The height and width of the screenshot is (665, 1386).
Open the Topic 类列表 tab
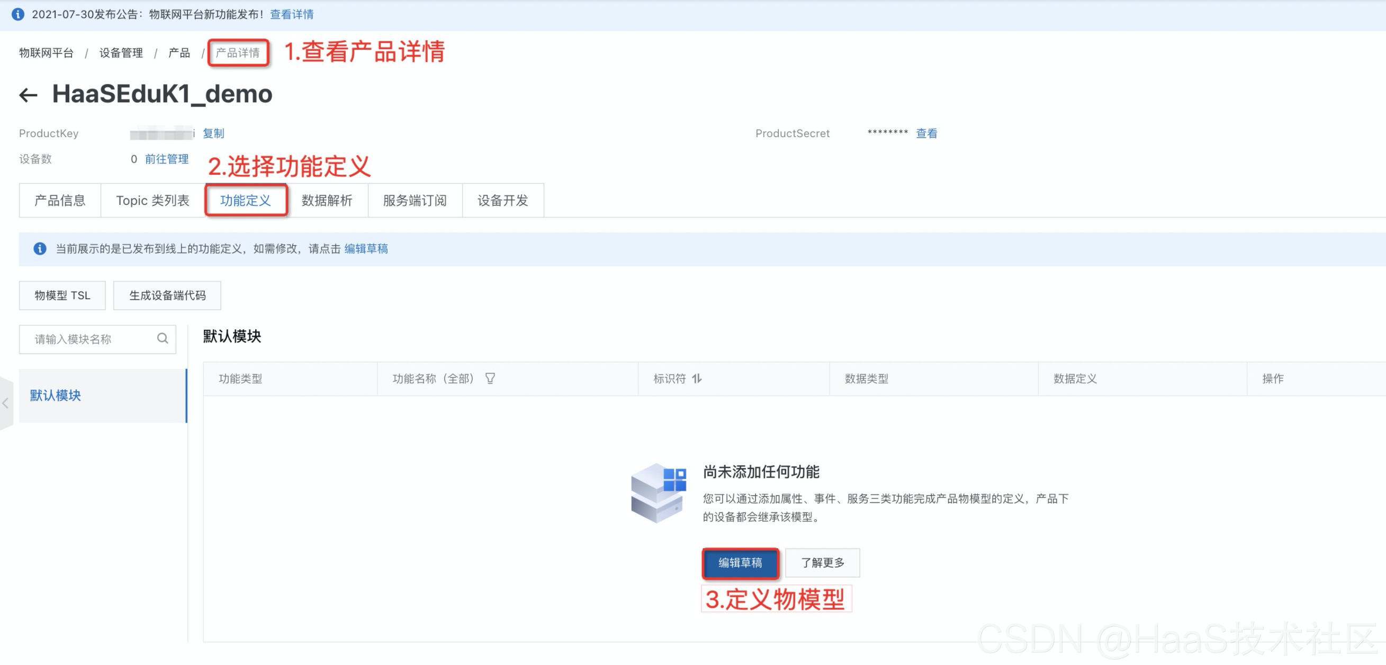(x=153, y=201)
